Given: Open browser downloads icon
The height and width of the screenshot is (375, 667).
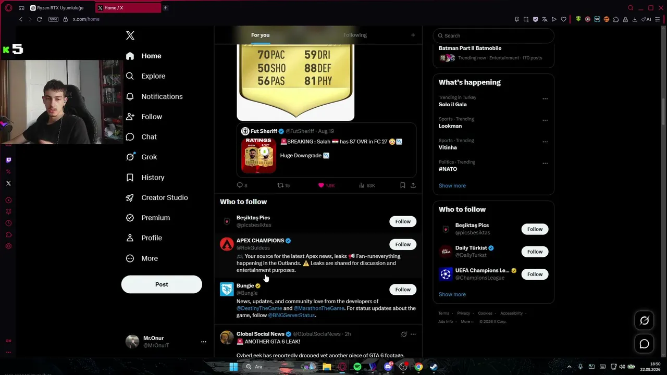Looking at the screenshot, I should [635, 19].
